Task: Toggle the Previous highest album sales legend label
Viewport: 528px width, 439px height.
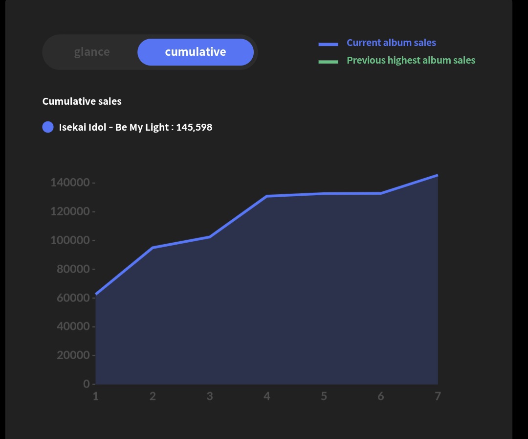Action: (x=411, y=60)
